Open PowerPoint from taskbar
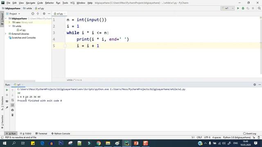This screenshot has height=147, width=262. tap(136, 143)
